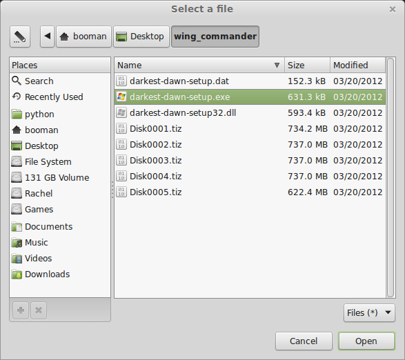
Task: Click the add bookmark plus button
Action: [21, 310]
